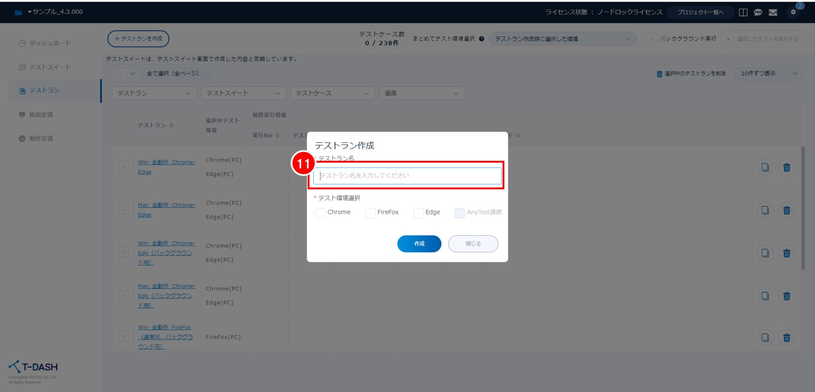815x392 pixels.
Task: Open the manual book icon in header
Action: pyautogui.click(x=743, y=12)
